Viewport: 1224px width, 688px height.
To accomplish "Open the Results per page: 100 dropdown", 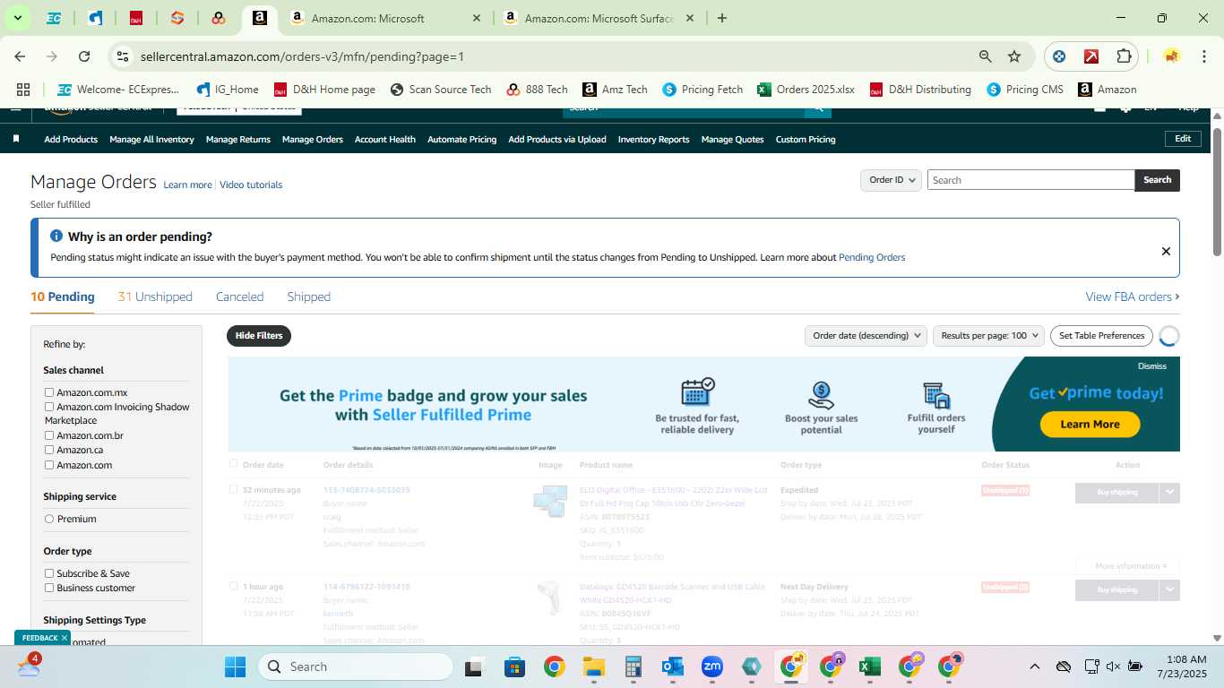I will click(x=988, y=336).
